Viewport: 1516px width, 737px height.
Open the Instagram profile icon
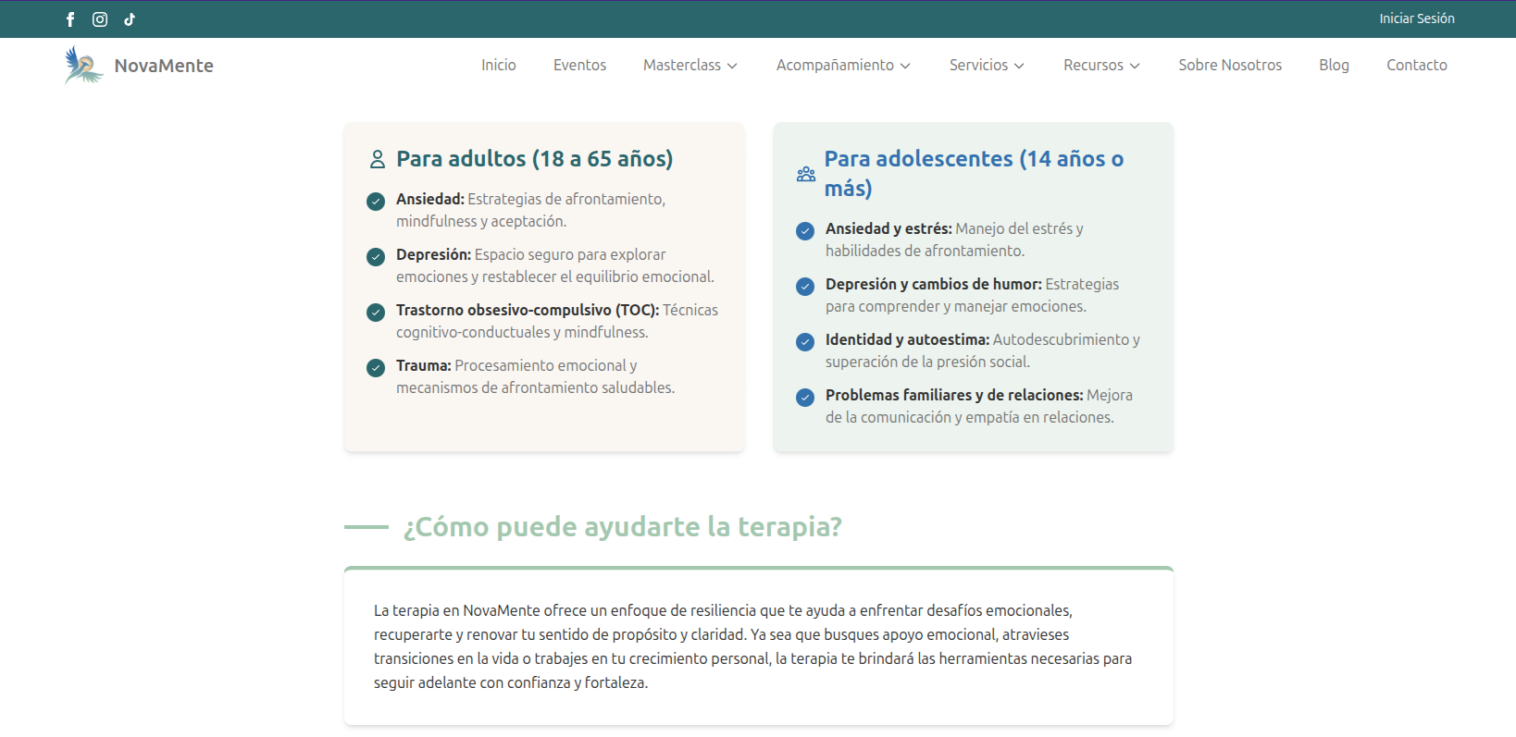click(x=100, y=19)
